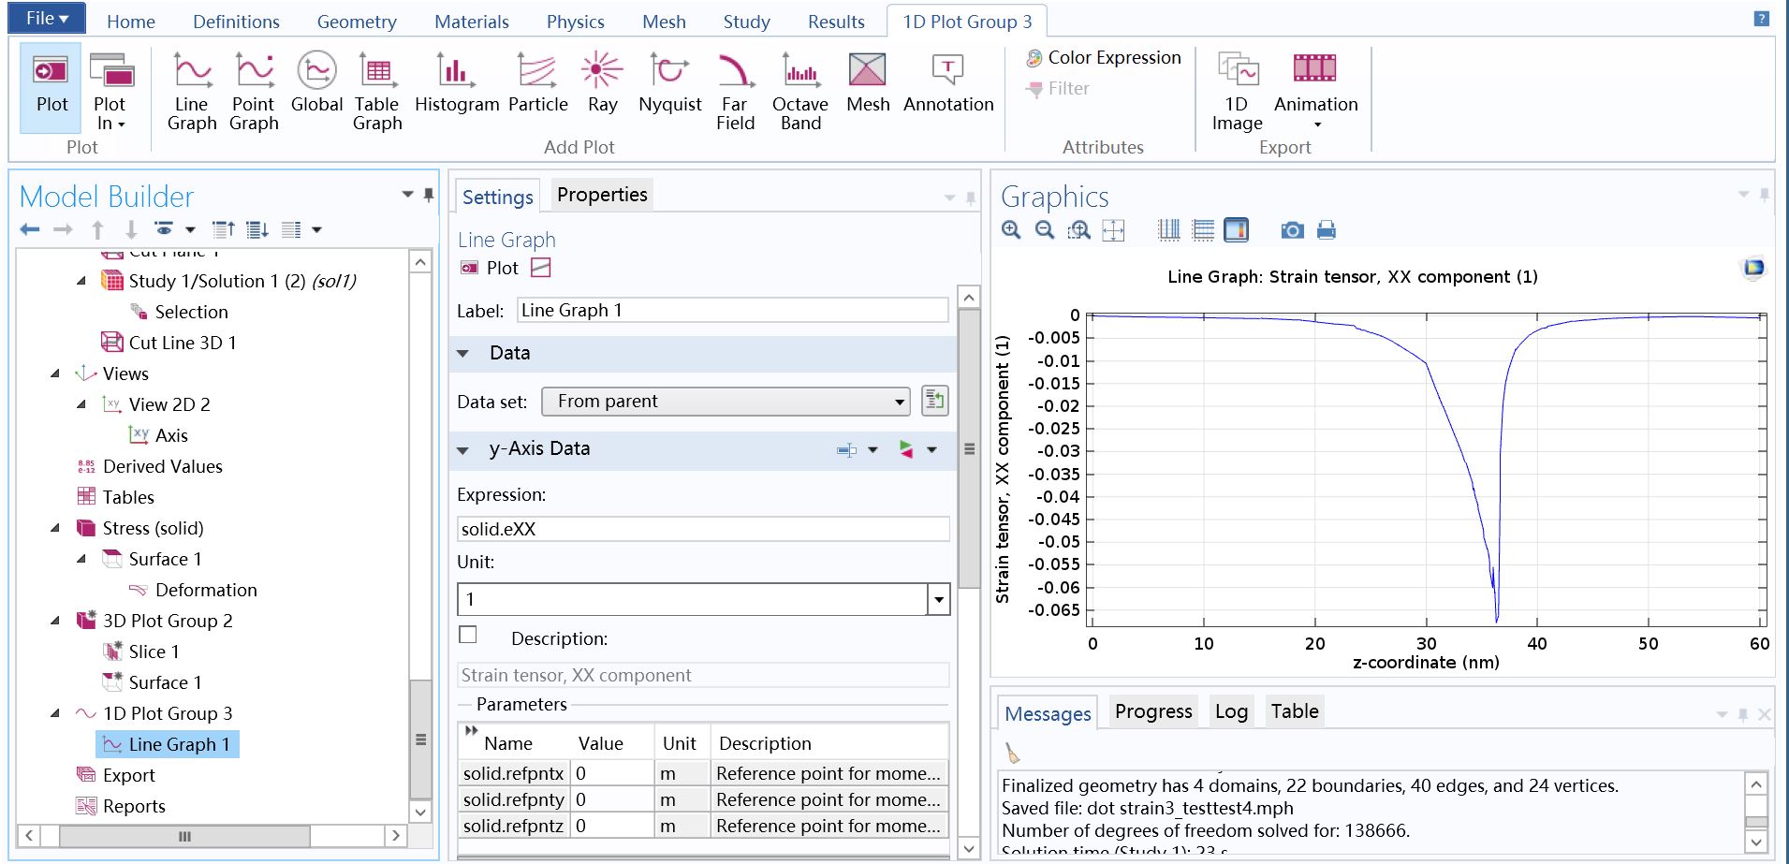Viewport: 1789px width, 864px height.
Task: Click the Zoom In graphics icon
Action: 1011,230
